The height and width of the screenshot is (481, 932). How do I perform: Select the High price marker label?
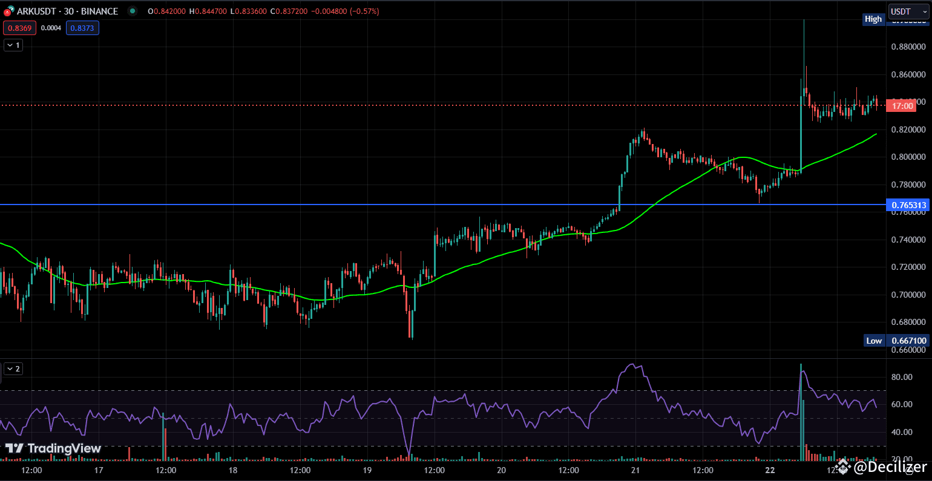pos(873,19)
